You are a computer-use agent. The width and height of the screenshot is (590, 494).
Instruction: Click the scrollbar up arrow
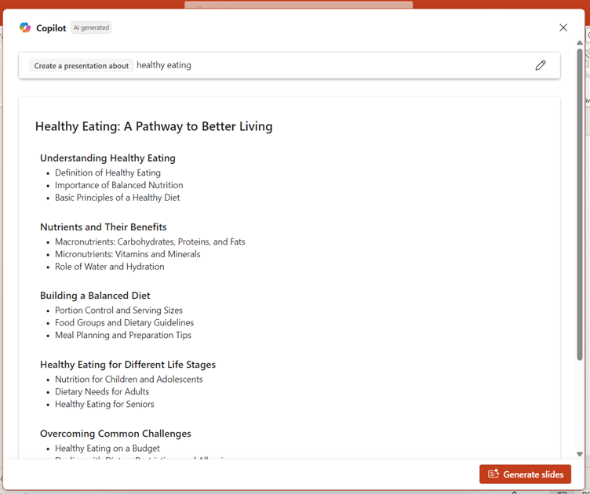580,43
